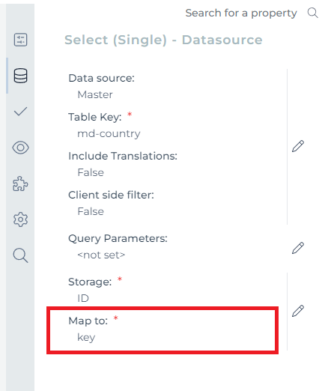The width and height of the screenshot is (331, 391).
Task: Open the visibility eye icon tab
Action: [20, 148]
